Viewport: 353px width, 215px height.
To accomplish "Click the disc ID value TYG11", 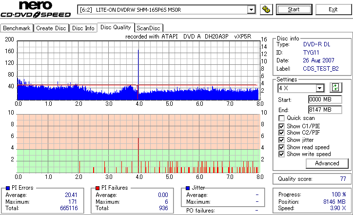I will tap(311, 53).
